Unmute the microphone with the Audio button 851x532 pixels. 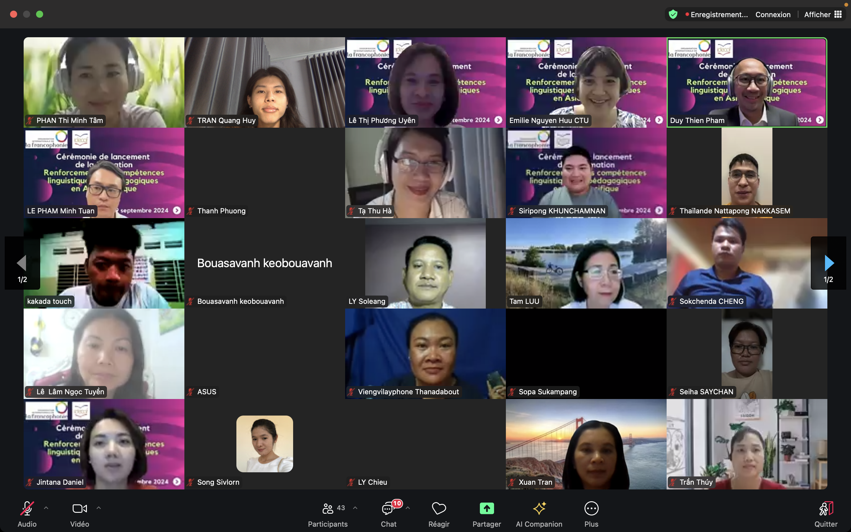(x=27, y=509)
